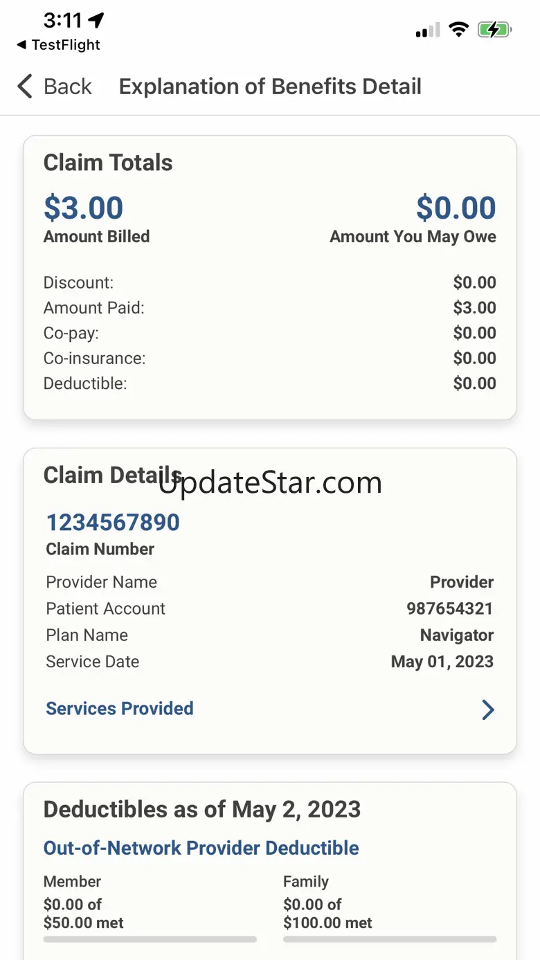Tap the Deductibles as of May 2, 2023 heading
This screenshot has width=540, height=960.
pyautogui.click(x=202, y=809)
